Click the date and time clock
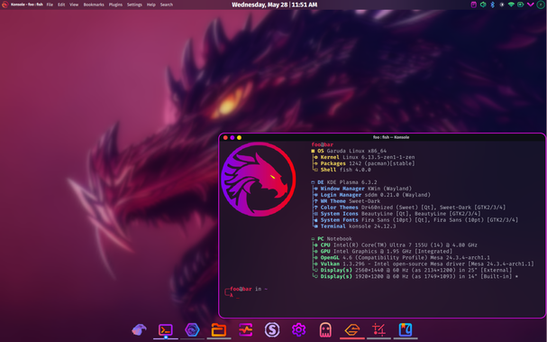Screen dimensions: 547x342 pyautogui.click(x=275, y=5)
